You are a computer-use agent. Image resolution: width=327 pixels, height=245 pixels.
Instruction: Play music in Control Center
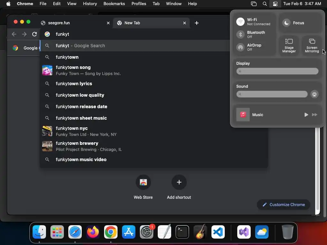(x=306, y=115)
